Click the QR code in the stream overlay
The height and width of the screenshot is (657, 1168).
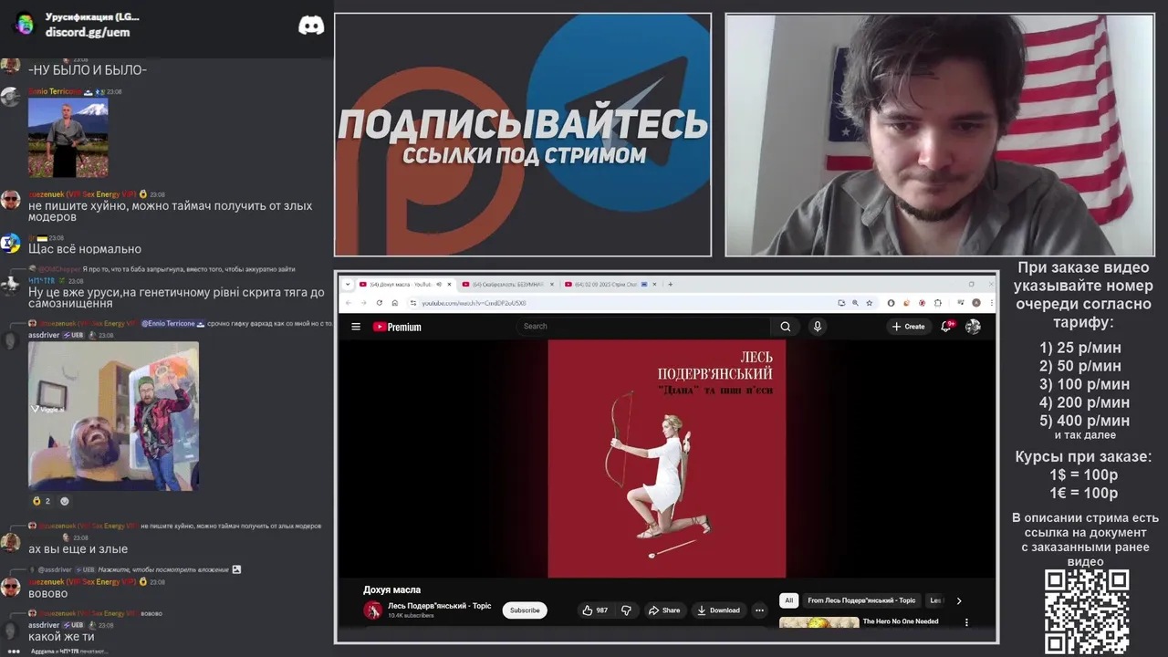[x=1087, y=612]
